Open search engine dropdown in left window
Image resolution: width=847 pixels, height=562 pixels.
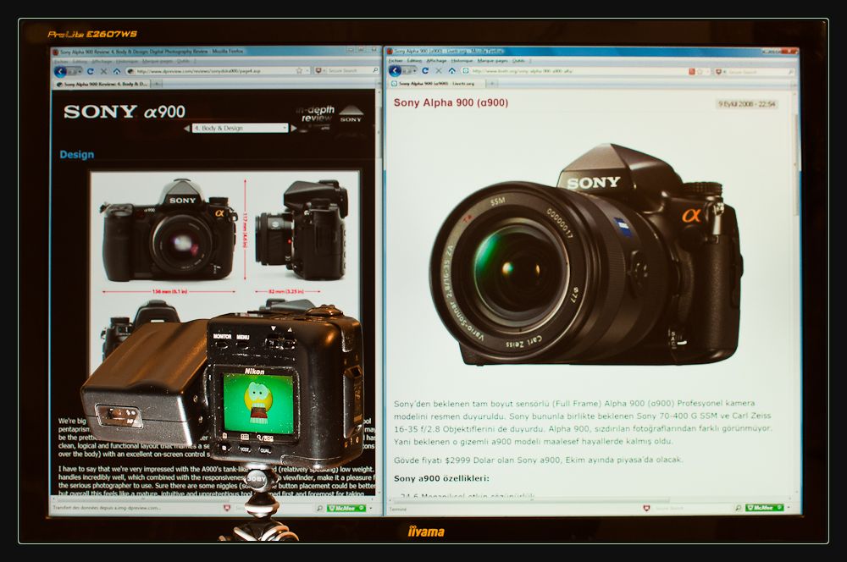click(x=324, y=71)
